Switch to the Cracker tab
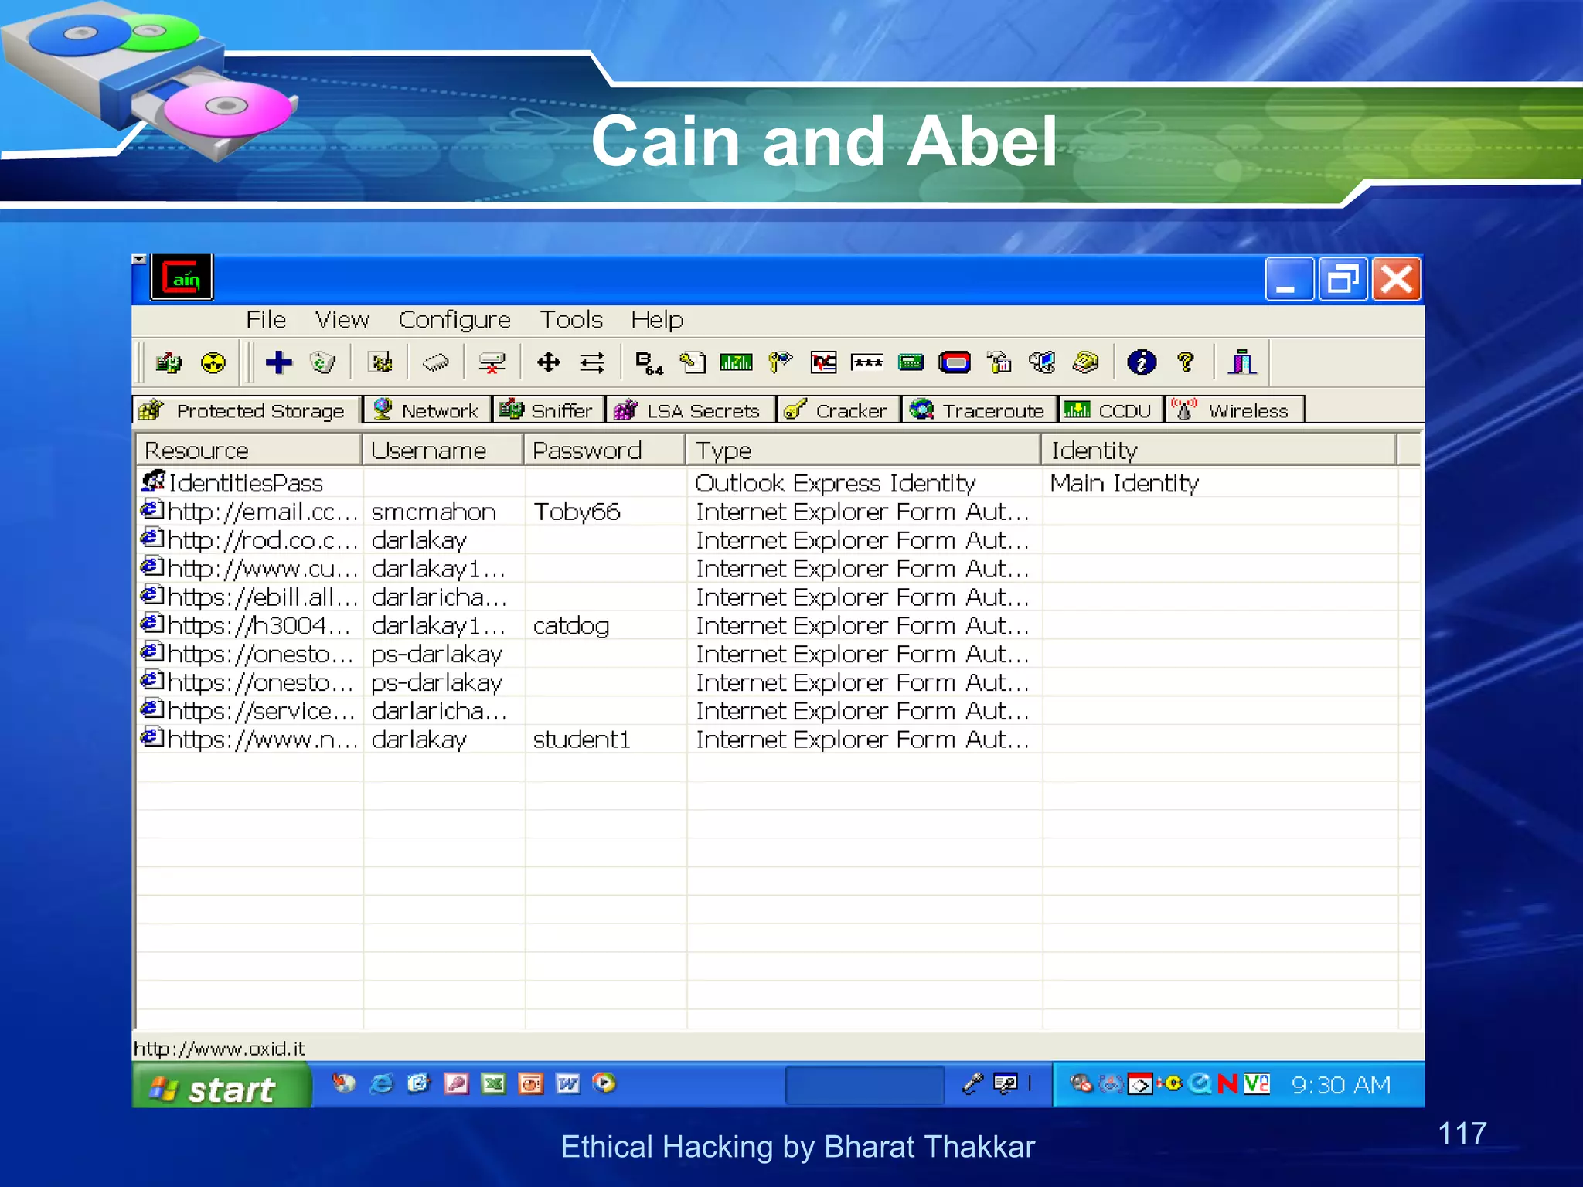This screenshot has width=1583, height=1187. point(838,410)
